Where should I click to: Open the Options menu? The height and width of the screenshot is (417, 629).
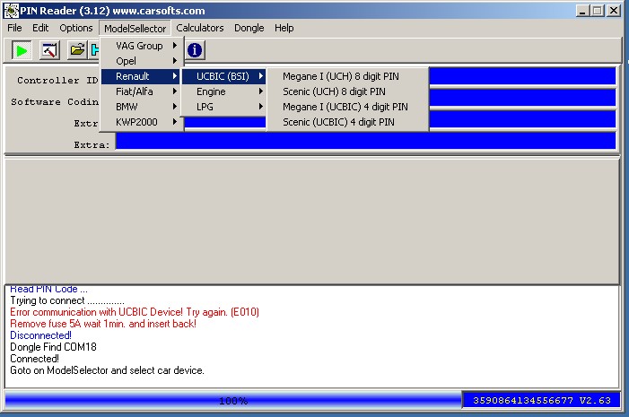[x=75, y=28]
